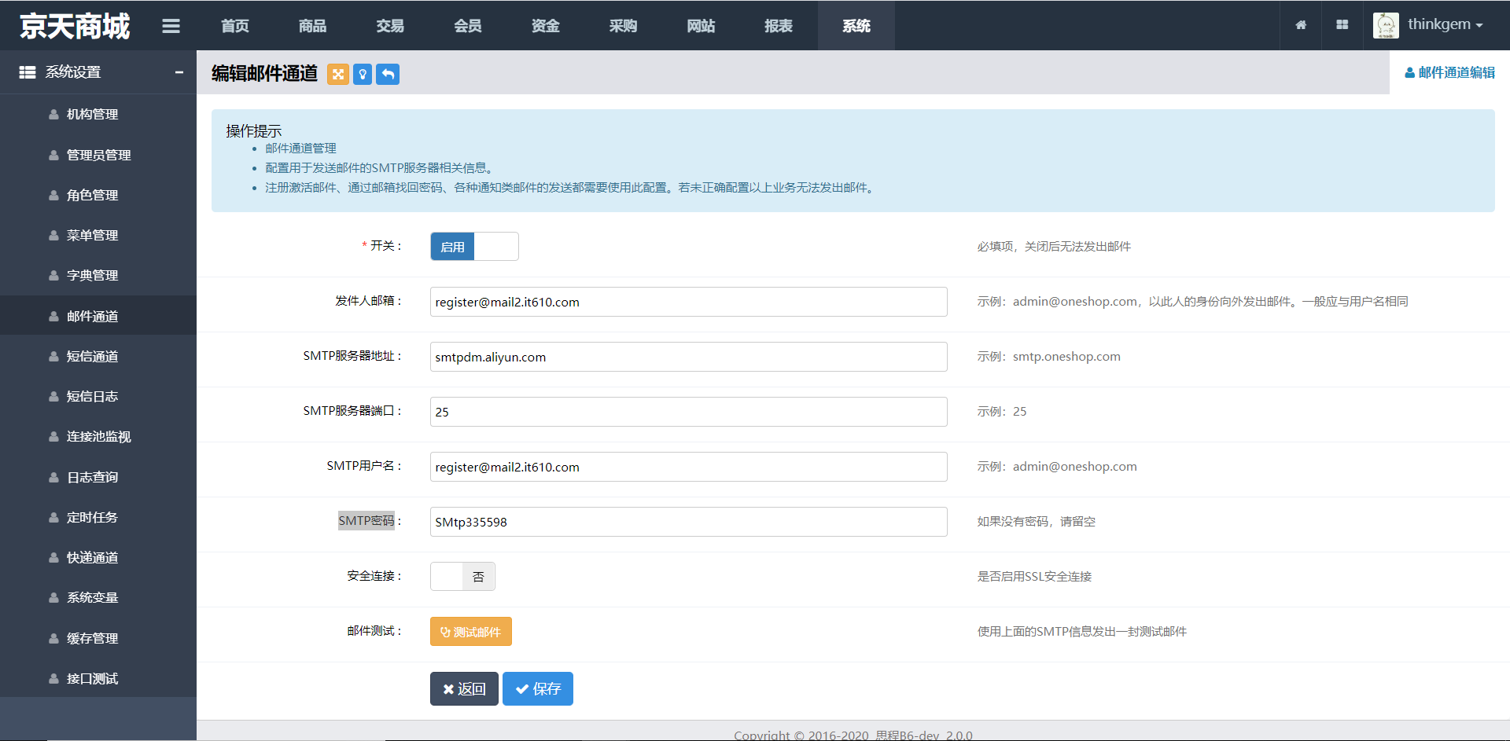Click the user icon beside 日志查询
Image resolution: width=1510 pixels, height=741 pixels.
[x=53, y=478]
